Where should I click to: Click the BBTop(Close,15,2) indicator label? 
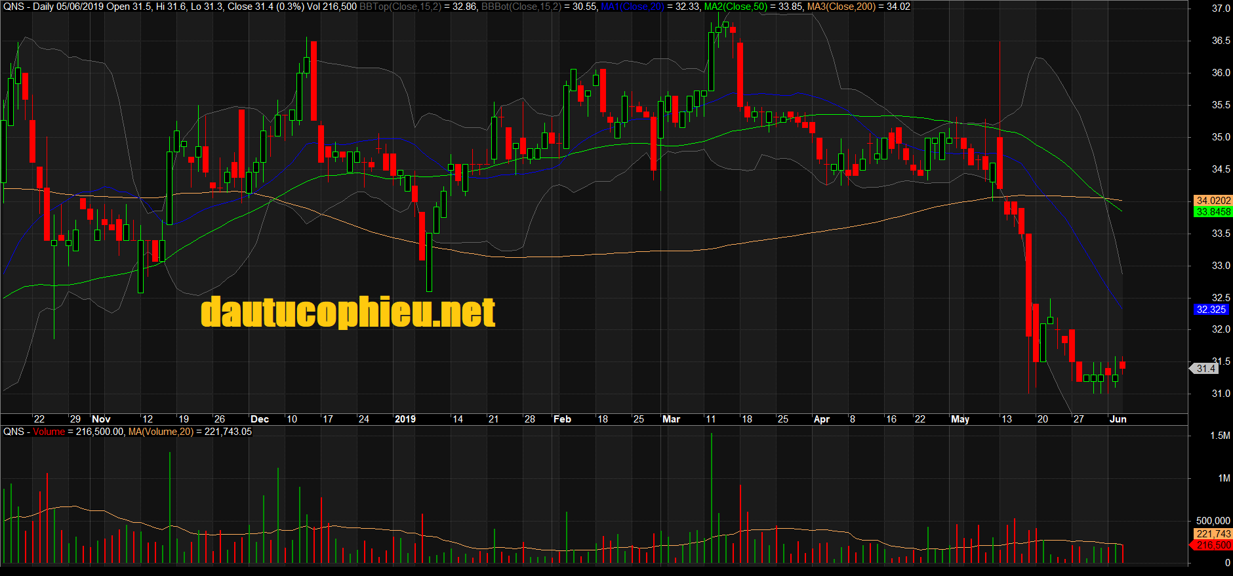click(400, 7)
